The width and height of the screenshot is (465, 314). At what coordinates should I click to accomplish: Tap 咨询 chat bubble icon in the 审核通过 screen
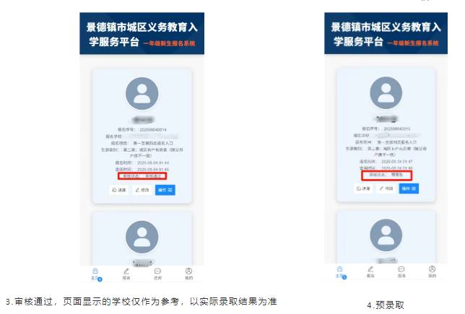pyautogui.click(x=157, y=274)
